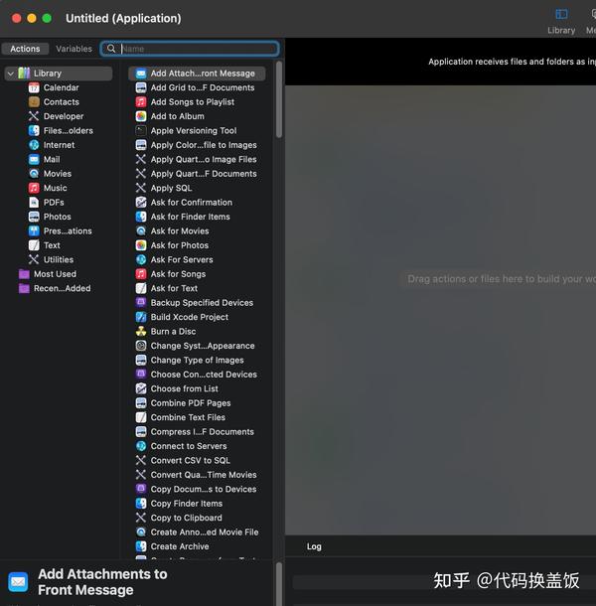This screenshot has width=596, height=606.
Task: Click the Contacts category icon
Action: click(34, 102)
